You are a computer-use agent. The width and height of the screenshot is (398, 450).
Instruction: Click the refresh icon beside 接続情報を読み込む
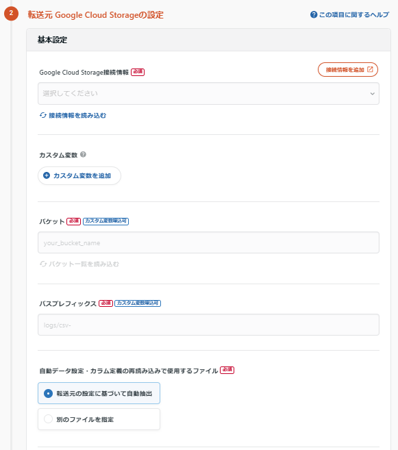tap(43, 115)
